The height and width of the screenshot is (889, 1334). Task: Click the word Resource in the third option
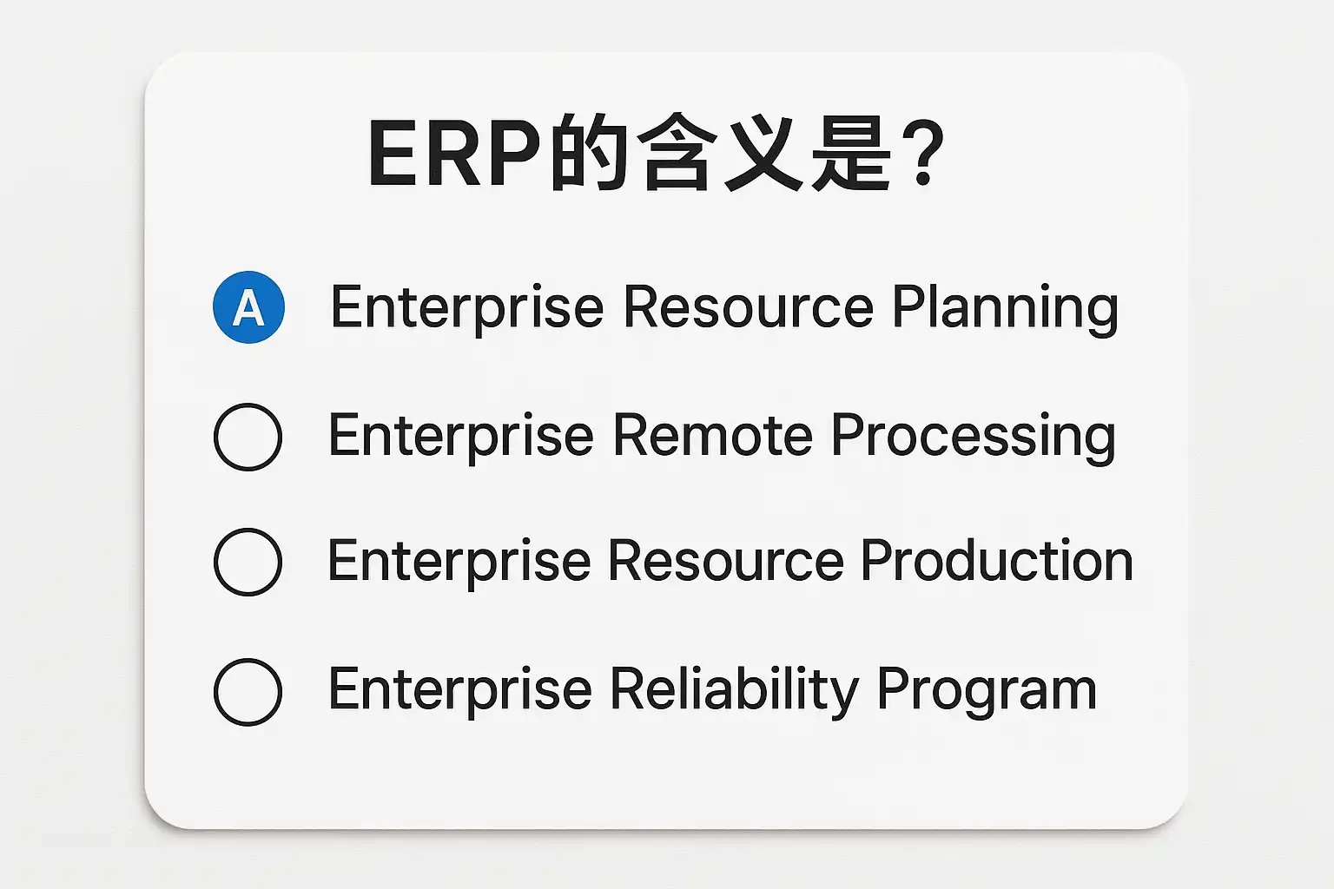725,562
